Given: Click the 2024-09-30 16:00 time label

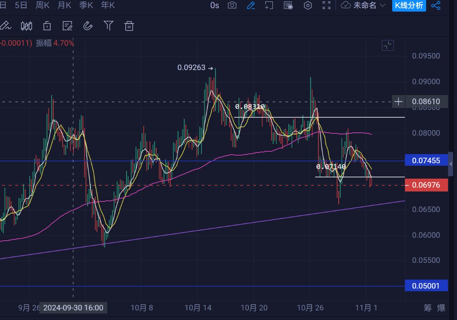Looking at the screenshot, I should point(73,308).
